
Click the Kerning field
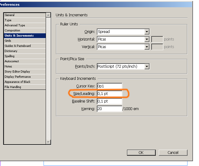[x=109, y=109]
